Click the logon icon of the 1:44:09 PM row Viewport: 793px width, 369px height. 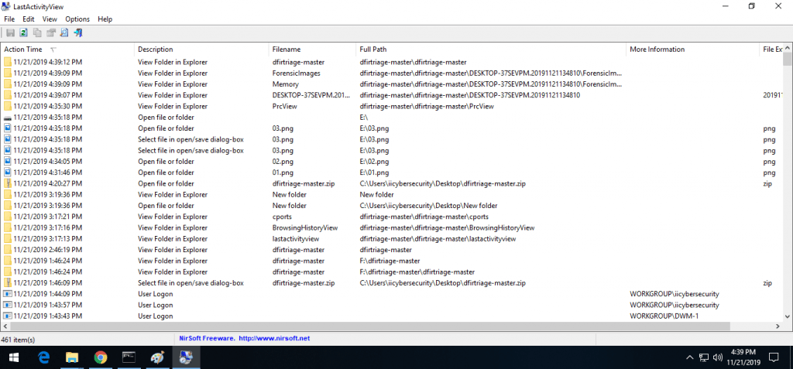8,294
